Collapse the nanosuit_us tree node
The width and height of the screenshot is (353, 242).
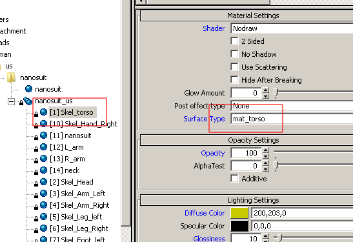(x=11, y=101)
